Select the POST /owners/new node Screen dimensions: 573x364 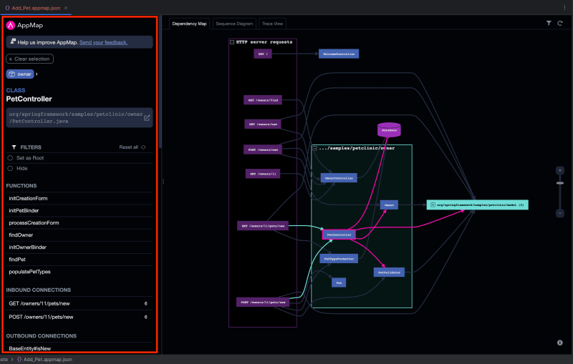263,149
